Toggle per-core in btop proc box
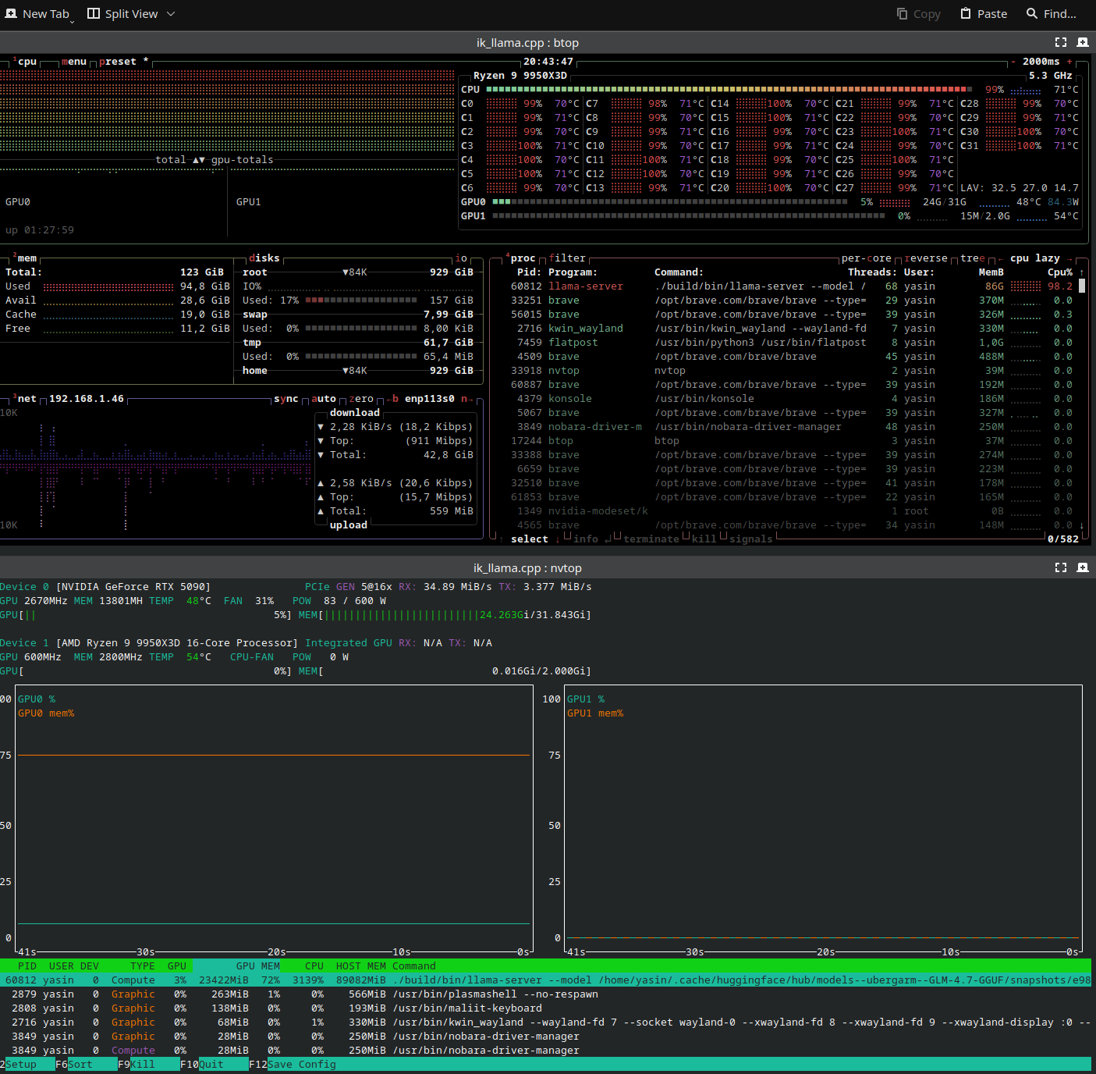1096x1074 pixels. pyautogui.click(x=866, y=258)
